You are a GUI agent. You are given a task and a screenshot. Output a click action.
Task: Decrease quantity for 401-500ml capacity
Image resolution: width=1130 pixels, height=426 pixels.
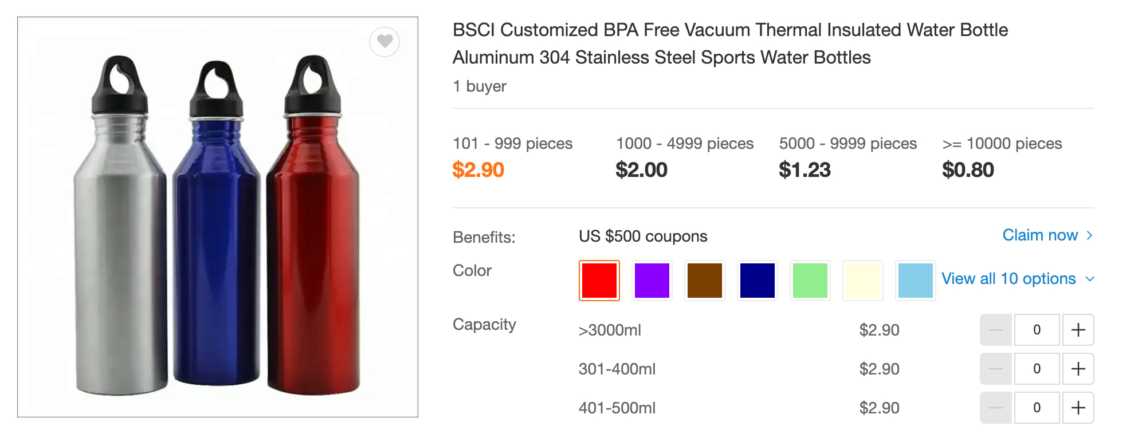tap(995, 407)
